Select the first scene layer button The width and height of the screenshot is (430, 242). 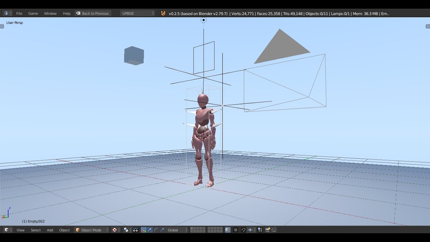click(x=191, y=229)
